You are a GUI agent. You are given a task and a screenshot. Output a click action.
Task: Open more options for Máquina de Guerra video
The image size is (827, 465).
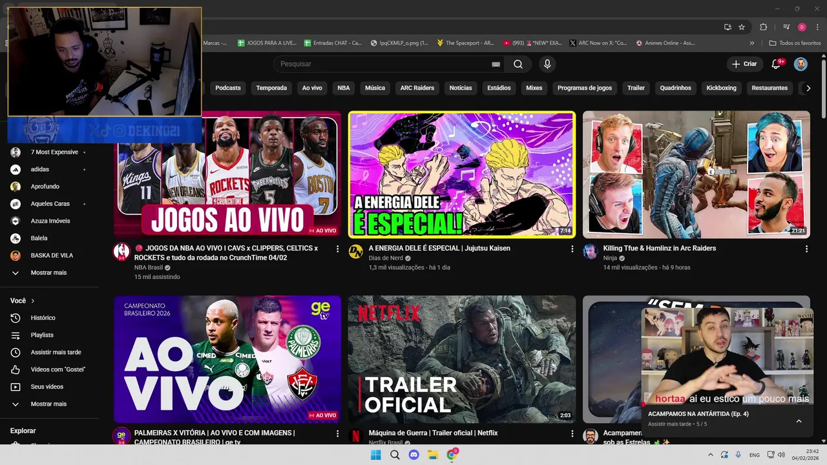[x=572, y=433]
